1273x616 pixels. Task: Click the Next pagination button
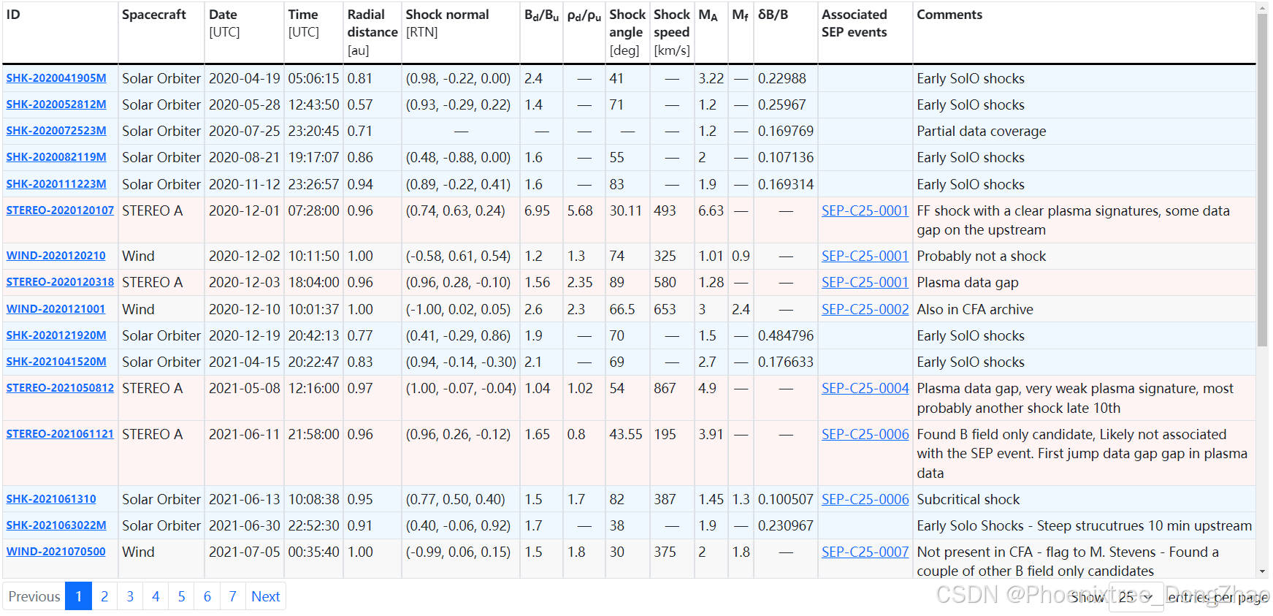266,596
